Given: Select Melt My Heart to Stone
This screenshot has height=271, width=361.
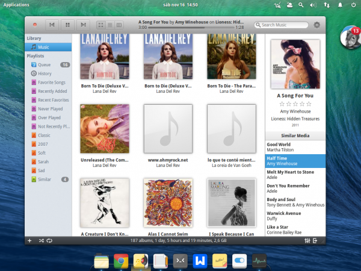Looking at the screenshot, I should pyautogui.click(x=295, y=175).
